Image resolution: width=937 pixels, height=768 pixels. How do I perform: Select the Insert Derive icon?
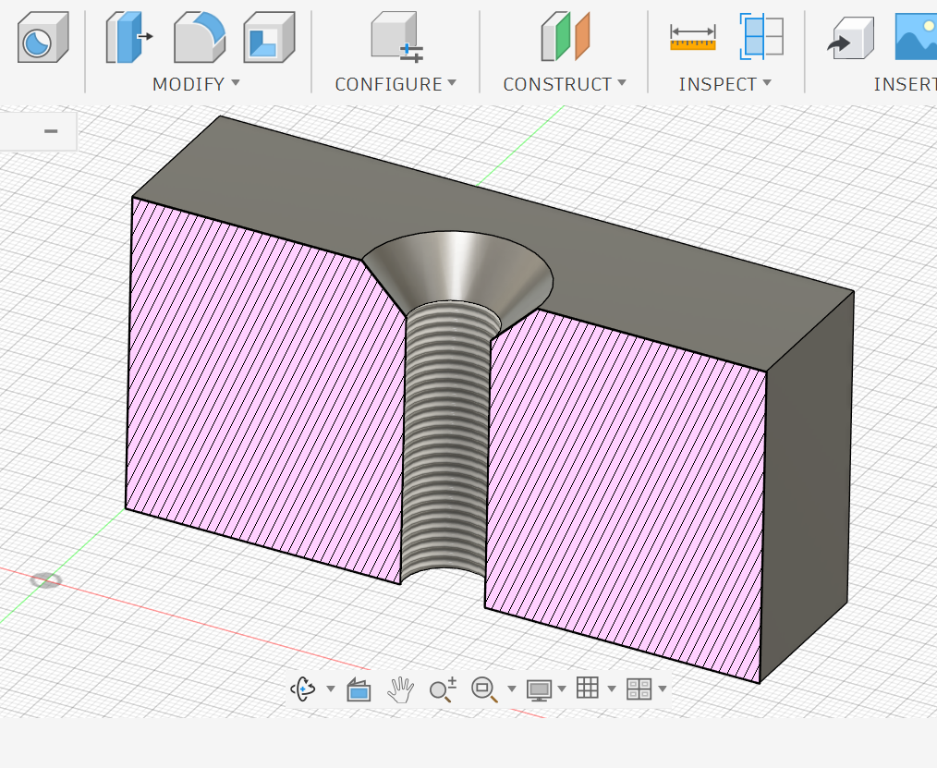coord(850,38)
